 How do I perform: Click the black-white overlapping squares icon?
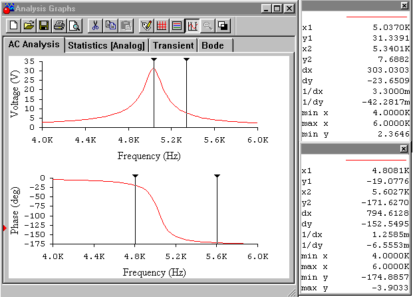pyautogui.click(x=223, y=25)
